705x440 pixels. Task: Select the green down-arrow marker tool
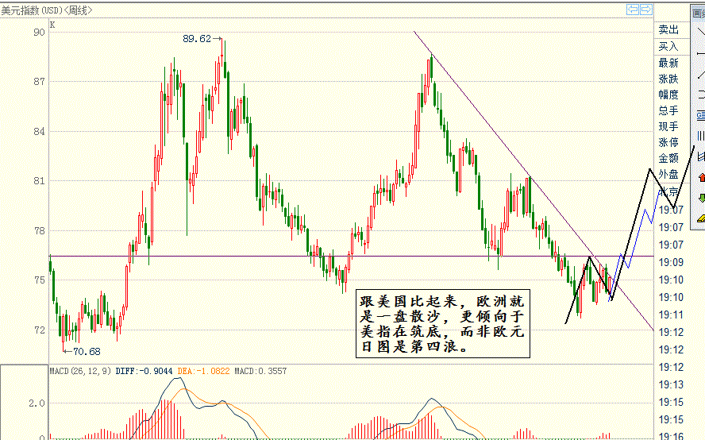click(x=701, y=198)
